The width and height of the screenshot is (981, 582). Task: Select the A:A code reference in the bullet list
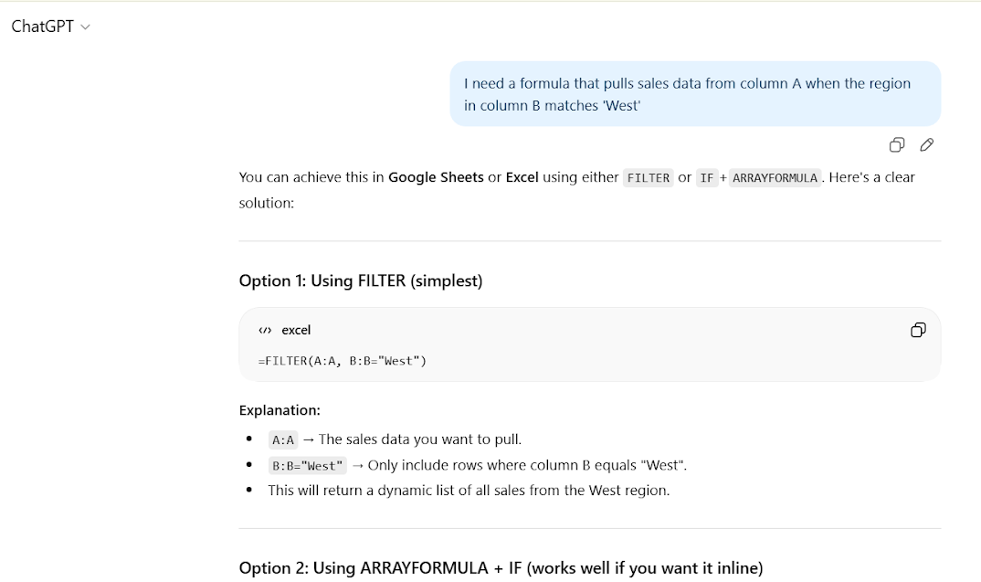point(282,439)
